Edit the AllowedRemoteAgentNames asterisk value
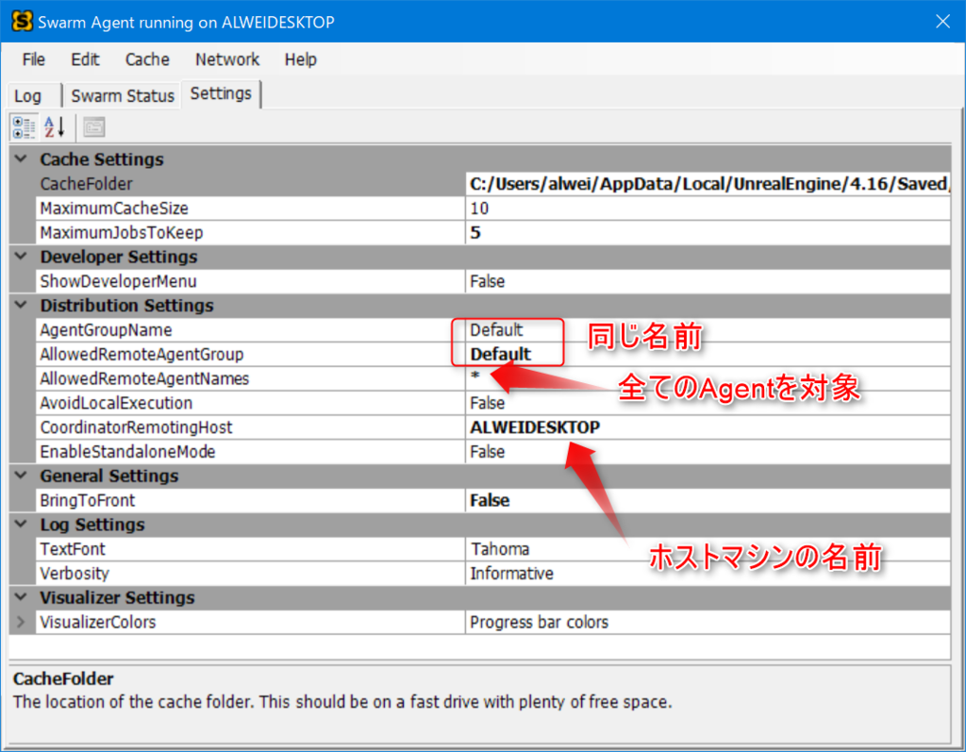 pyautogui.click(x=708, y=378)
